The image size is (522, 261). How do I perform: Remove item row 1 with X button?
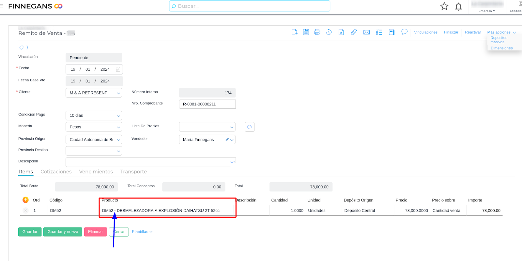click(25, 211)
